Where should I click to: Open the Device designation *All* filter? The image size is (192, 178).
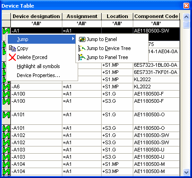36,23
